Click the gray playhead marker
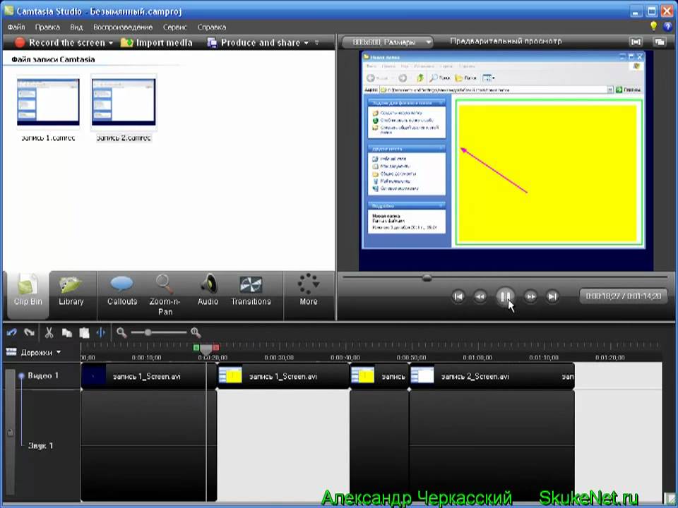The image size is (678, 508). pyautogui.click(x=206, y=349)
